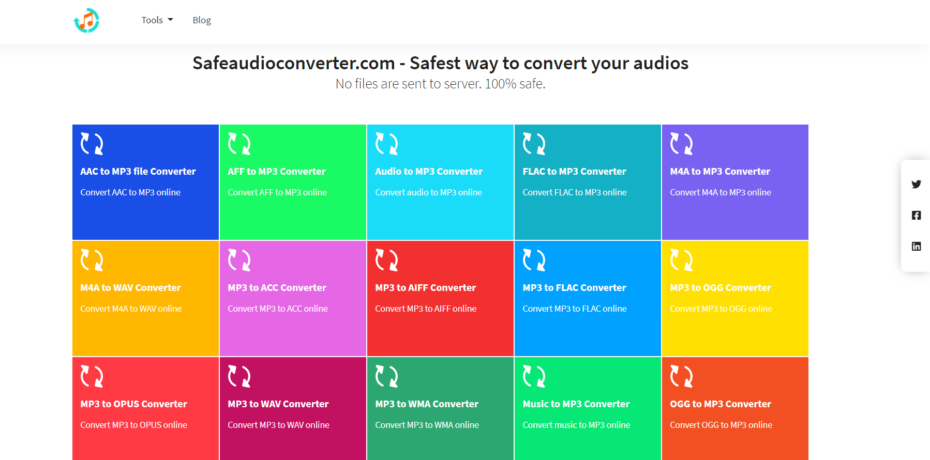Share on Facebook via sidebar icon

(916, 215)
